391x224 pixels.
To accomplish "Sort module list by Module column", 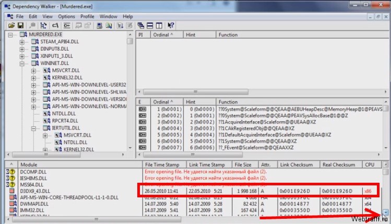I will [80, 164].
